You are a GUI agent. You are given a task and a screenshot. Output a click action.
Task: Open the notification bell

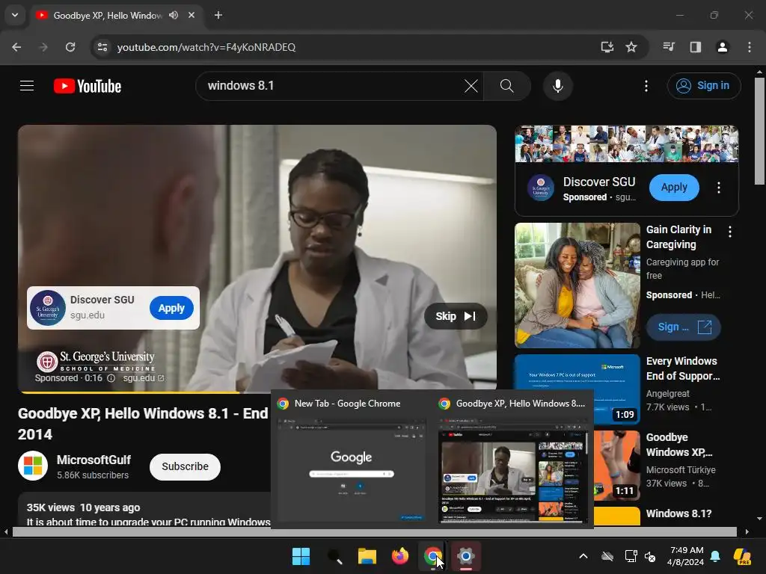[715, 556]
